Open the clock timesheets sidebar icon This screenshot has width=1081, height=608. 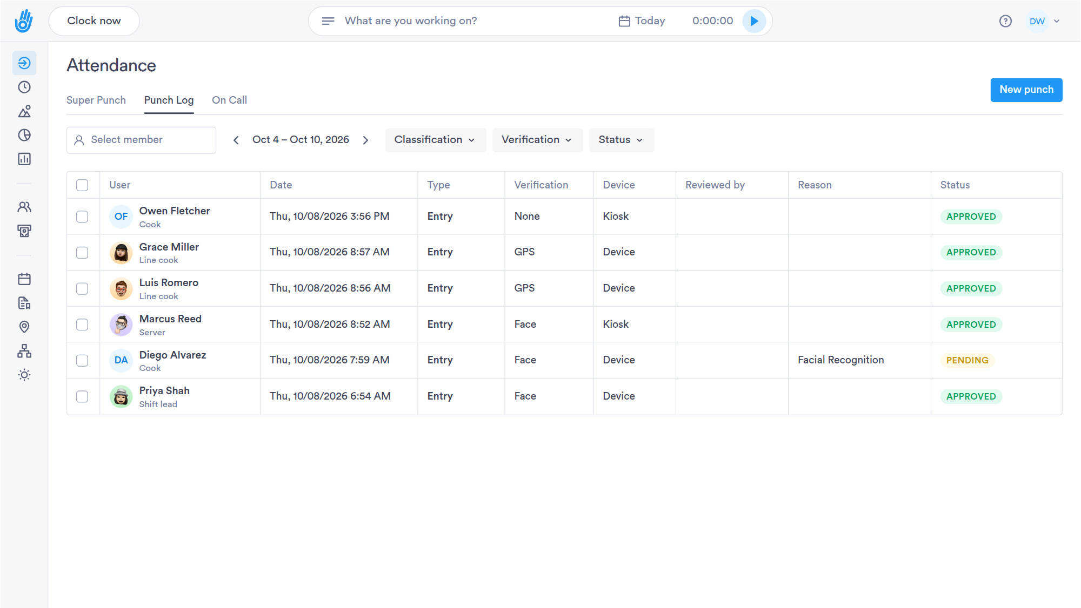tap(24, 87)
